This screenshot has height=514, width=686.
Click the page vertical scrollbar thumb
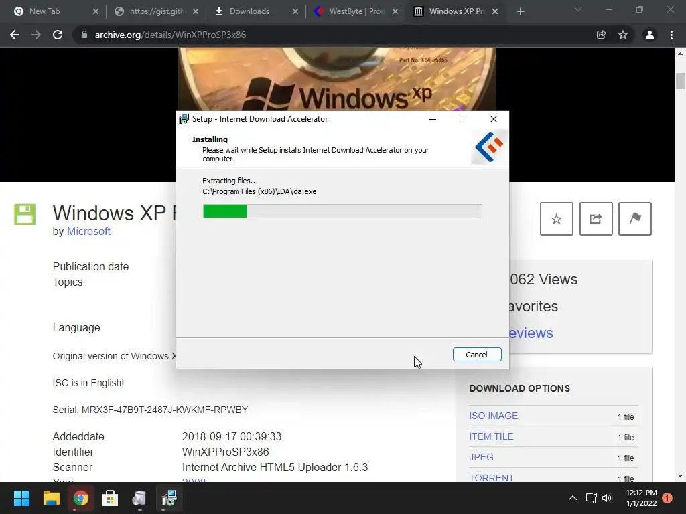tap(680, 81)
